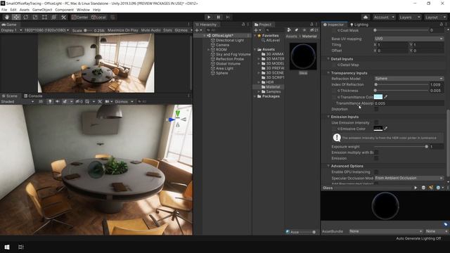Open the Component menu
The height and width of the screenshot is (253, 450).
coord(64,10)
